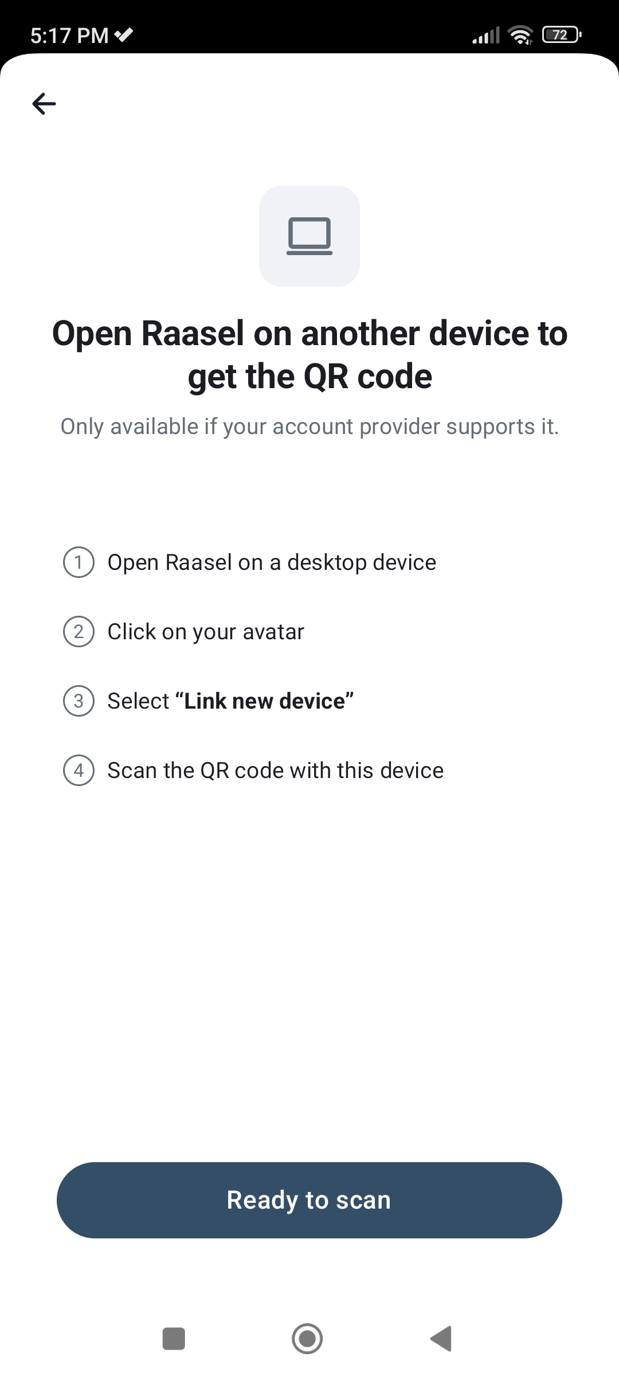Tap the "Link new device" bold text
The width and height of the screenshot is (619, 1376).
tap(264, 701)
